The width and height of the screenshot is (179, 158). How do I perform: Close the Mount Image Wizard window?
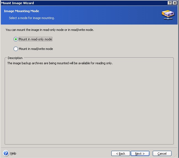(174, 2)
